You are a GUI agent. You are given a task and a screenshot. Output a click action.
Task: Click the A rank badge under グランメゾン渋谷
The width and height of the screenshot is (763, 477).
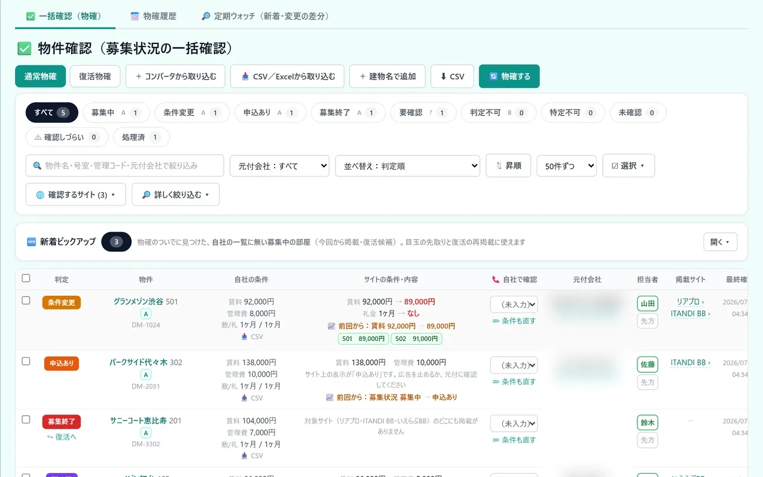tap(146, 314)
